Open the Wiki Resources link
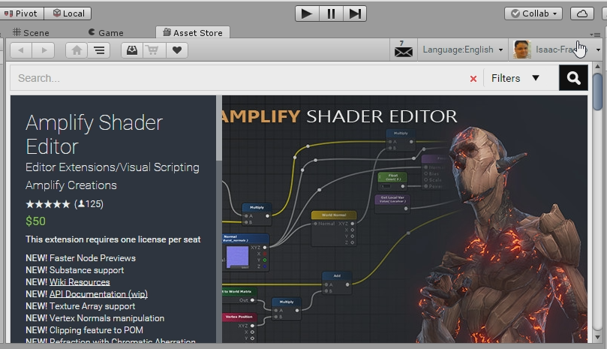Screen dimensions: 607x349 point(80,282)
